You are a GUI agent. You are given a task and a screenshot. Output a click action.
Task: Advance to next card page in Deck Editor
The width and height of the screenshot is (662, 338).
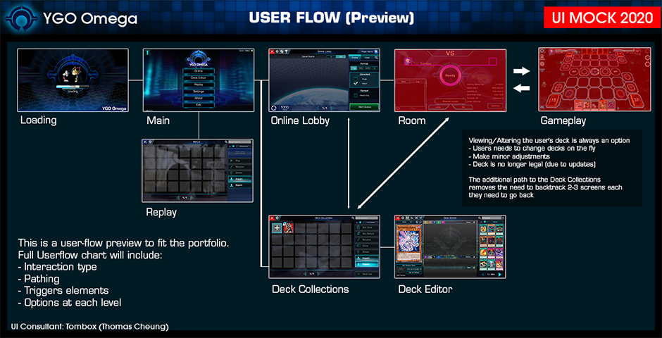tap(500, 275)
